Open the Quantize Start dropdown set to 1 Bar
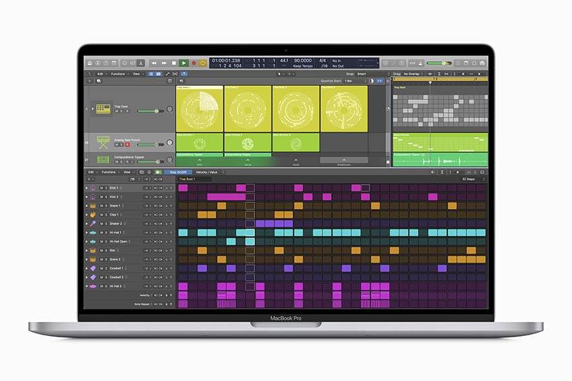 [x=355, y=81]
